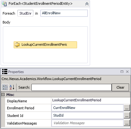Screen dimensions: 131x129
Task: Click the StudEnr foreach variable field
Action: pyautogui.click(x=25, y=13)
